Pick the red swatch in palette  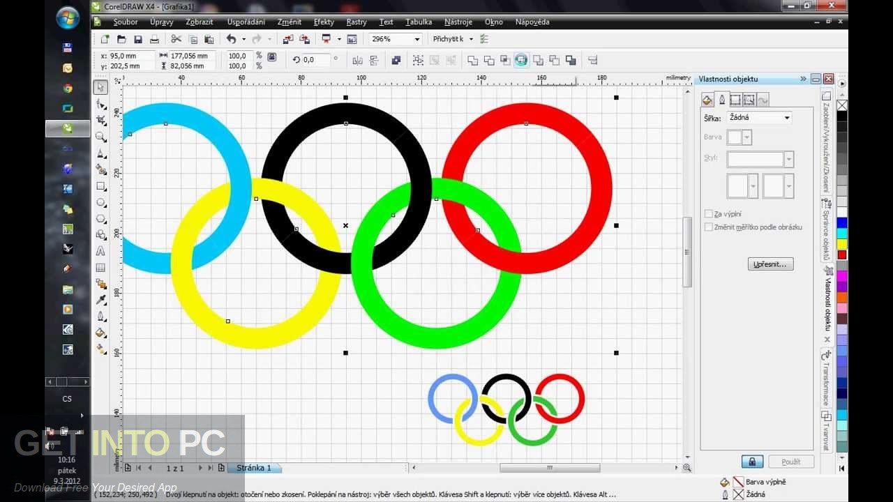point(842,254)
